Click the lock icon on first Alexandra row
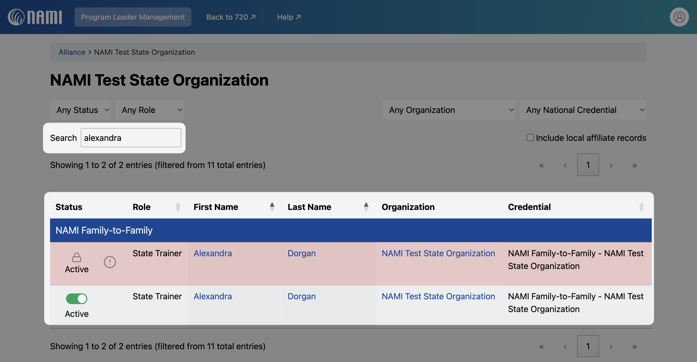Viewport: 697px width, 362px height. coord(77,257)
